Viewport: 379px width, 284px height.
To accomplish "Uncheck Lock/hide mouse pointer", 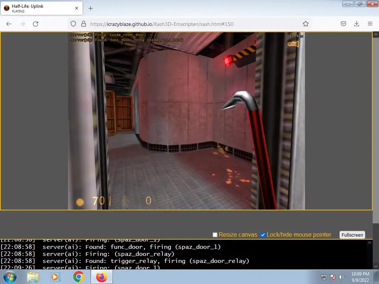I will (x=263, y=235).
